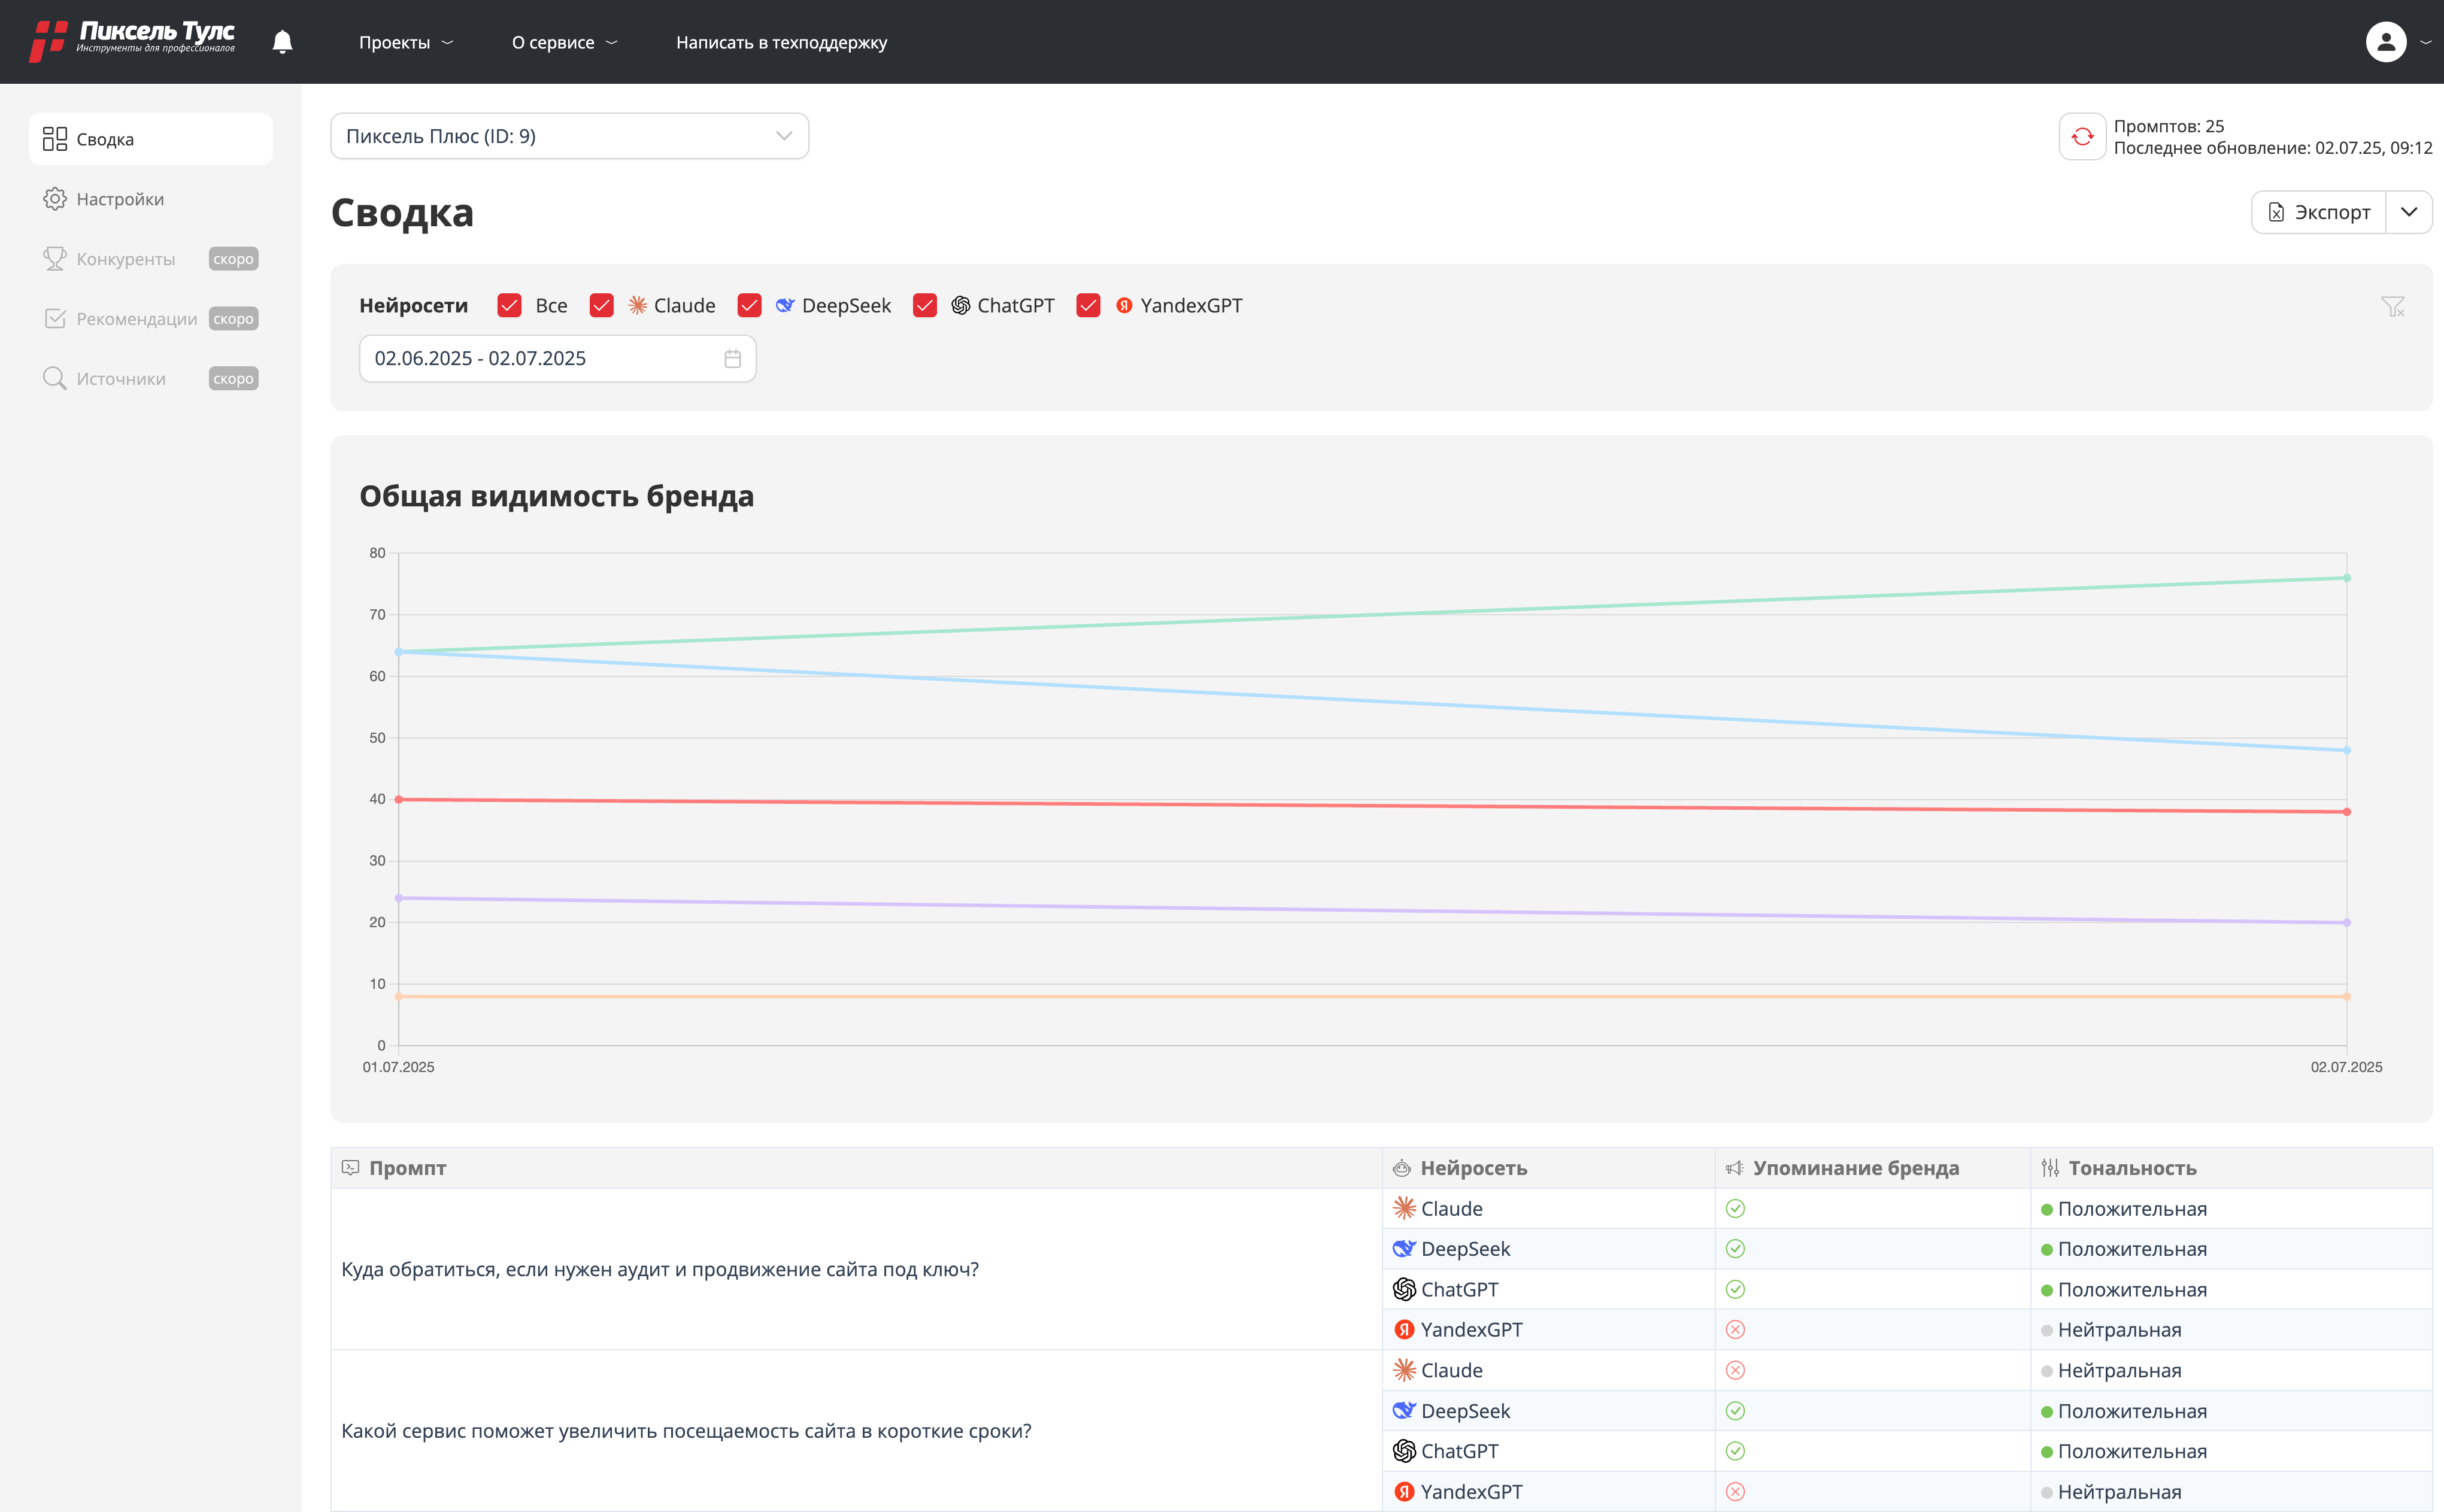Click red line point on 01.07.2025

pyautogui.click(x=399, y=800)
